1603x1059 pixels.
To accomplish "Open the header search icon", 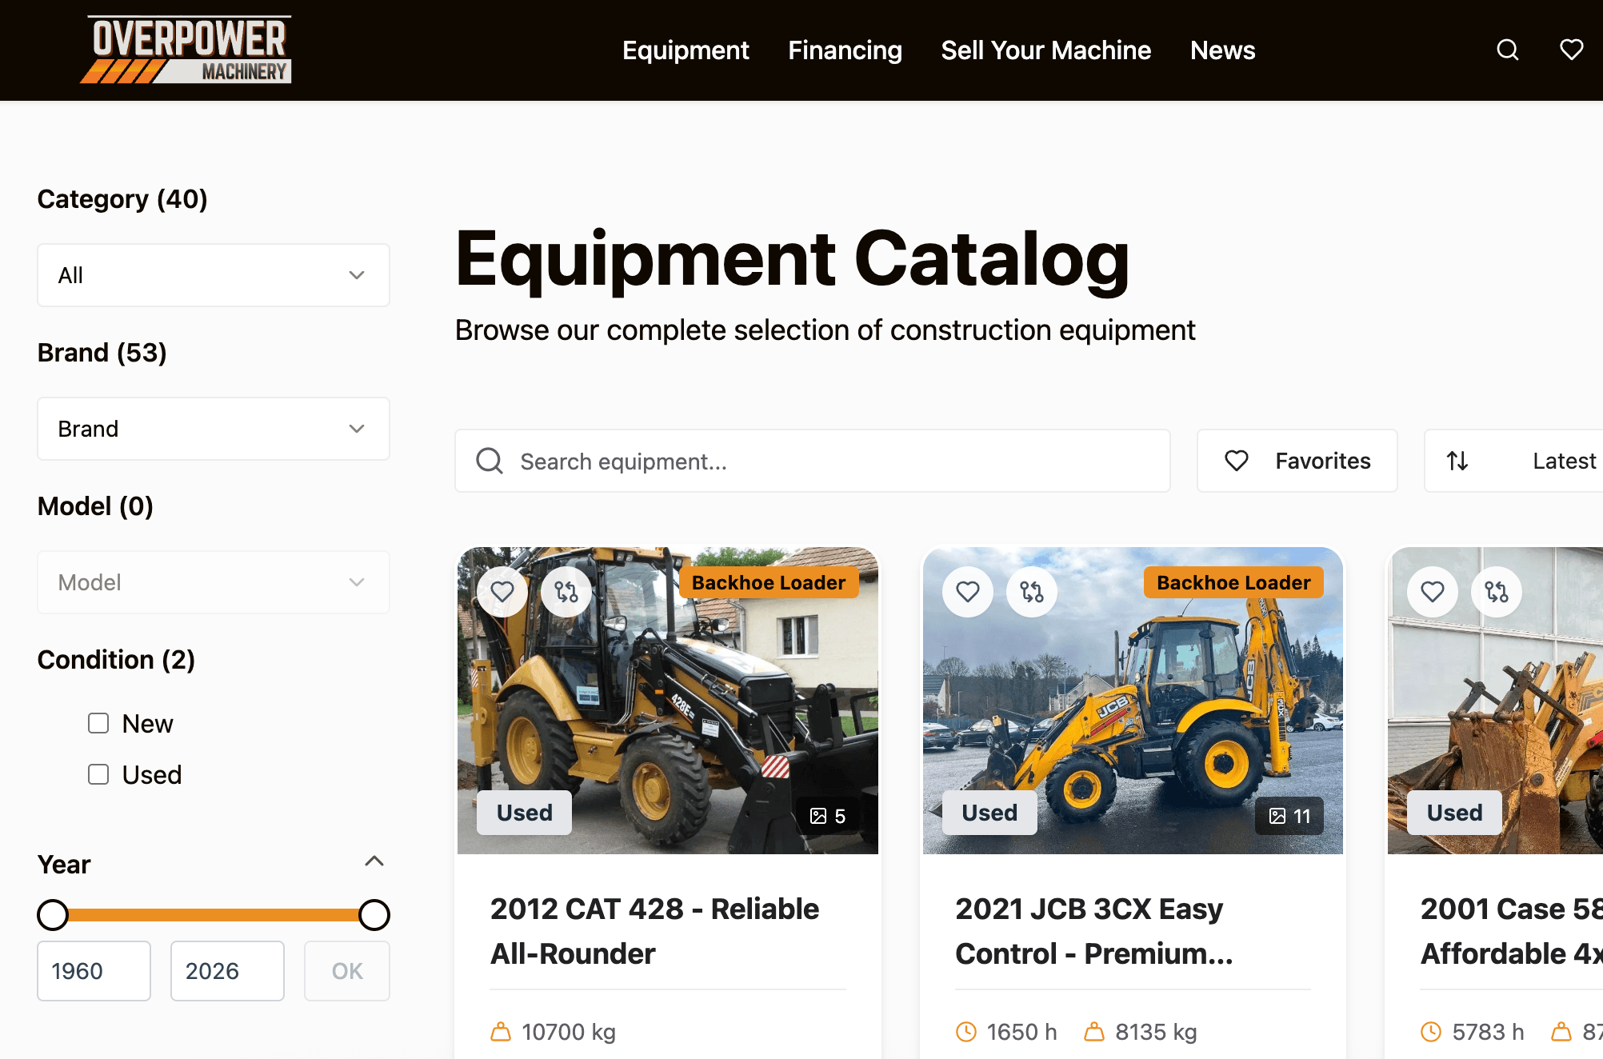I will click(x=1507, y=50).
